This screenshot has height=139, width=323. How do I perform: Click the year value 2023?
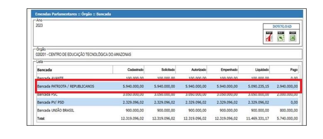[39, 26]
